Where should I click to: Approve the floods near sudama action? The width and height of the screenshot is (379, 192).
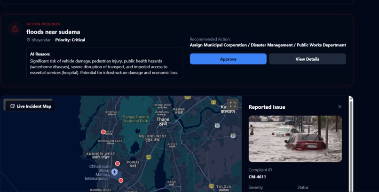click(228, 59)
